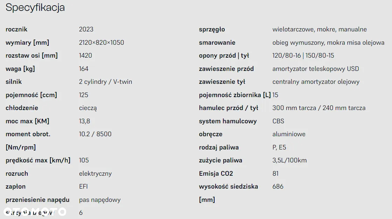Select the system hamulcowy value CBS

coord(278,121)
